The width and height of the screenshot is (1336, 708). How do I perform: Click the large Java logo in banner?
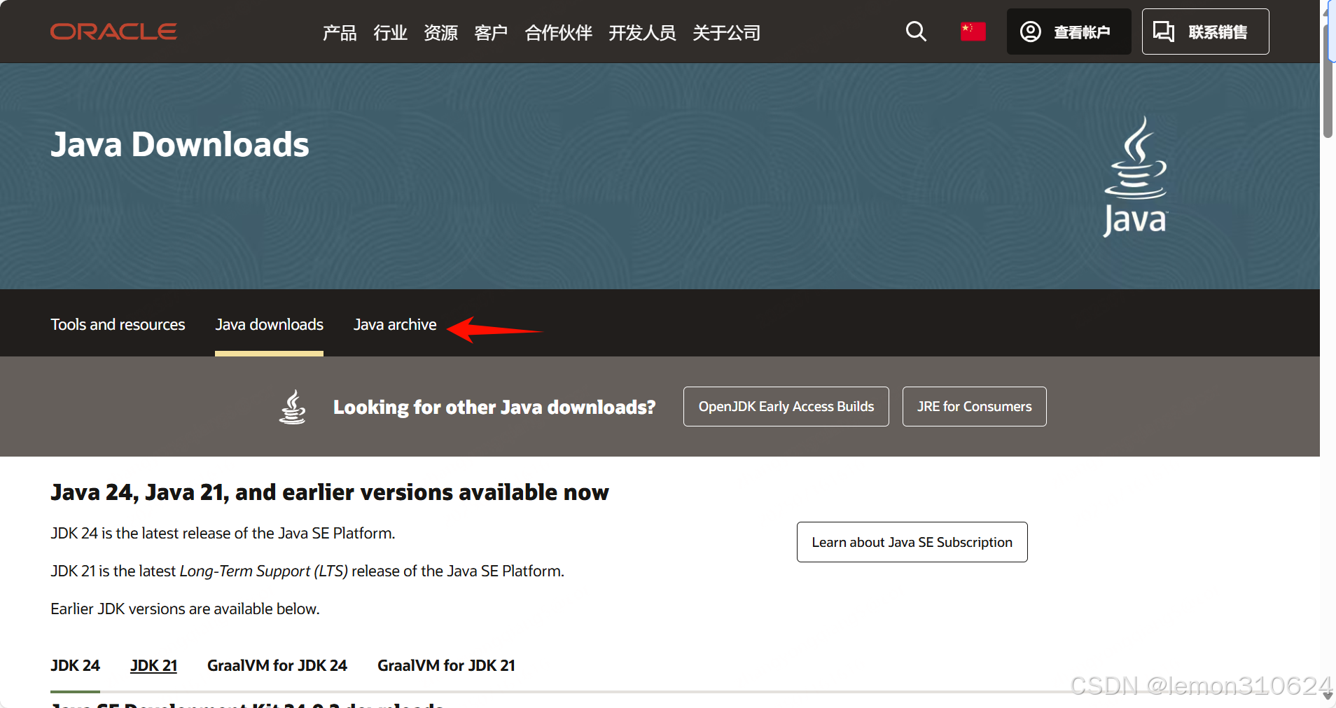(1136, 176)
